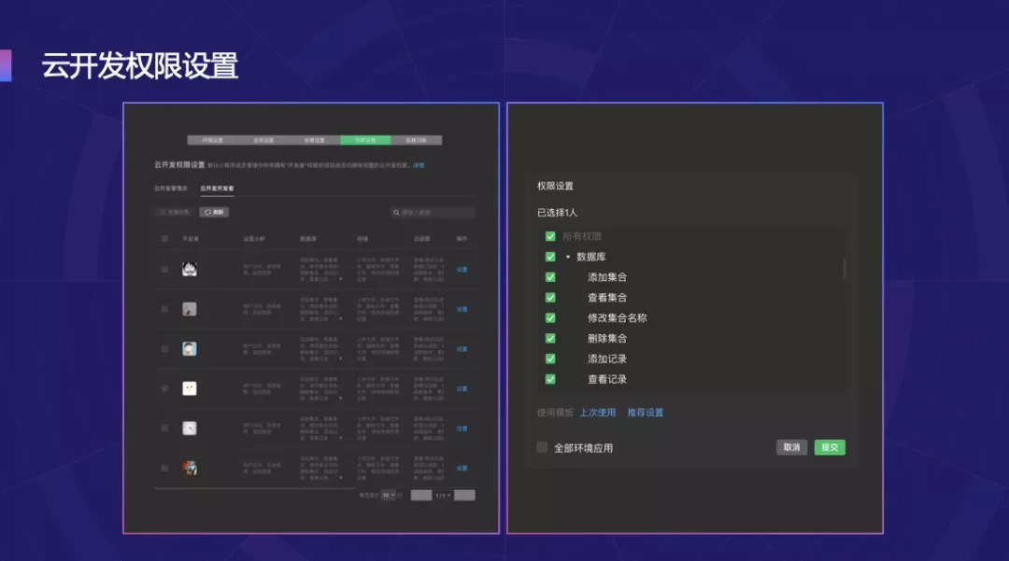Screen dimensions: 1009x561
Task: Click the green 提交 button
Action: tap(831, 447)
